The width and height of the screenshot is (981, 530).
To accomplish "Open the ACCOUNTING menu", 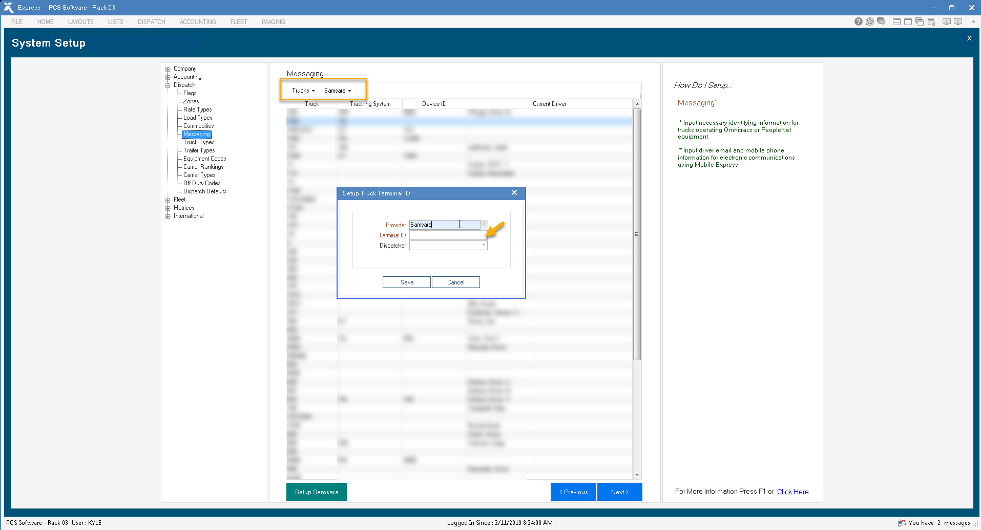I will [198, 22].
